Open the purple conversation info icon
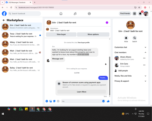 click(107, 23)
